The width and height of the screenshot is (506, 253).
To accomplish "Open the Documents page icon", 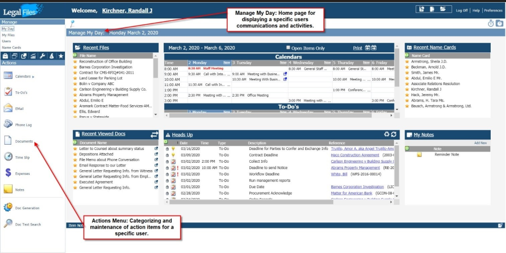I will tap(8, 140).
